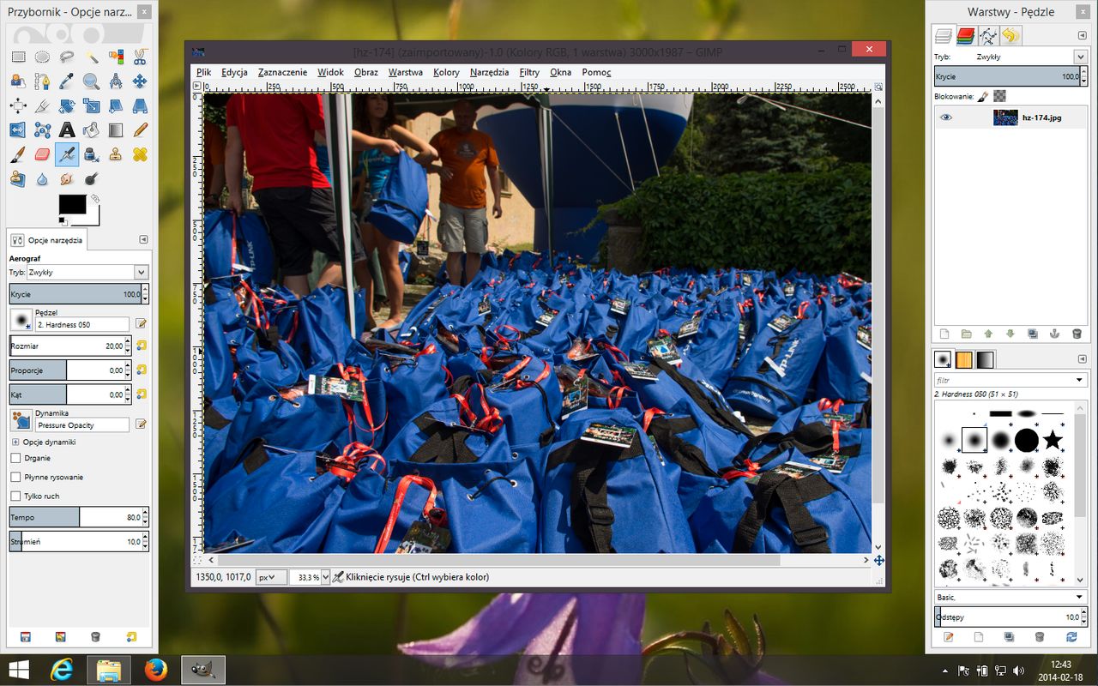
Task: Select the Scale tool
Action: point(91,105)
